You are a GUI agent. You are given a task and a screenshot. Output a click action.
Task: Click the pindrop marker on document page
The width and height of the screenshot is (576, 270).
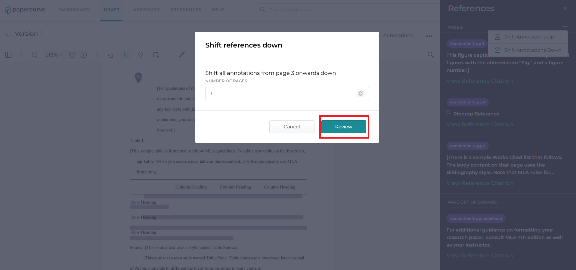(x=138, y=77)
